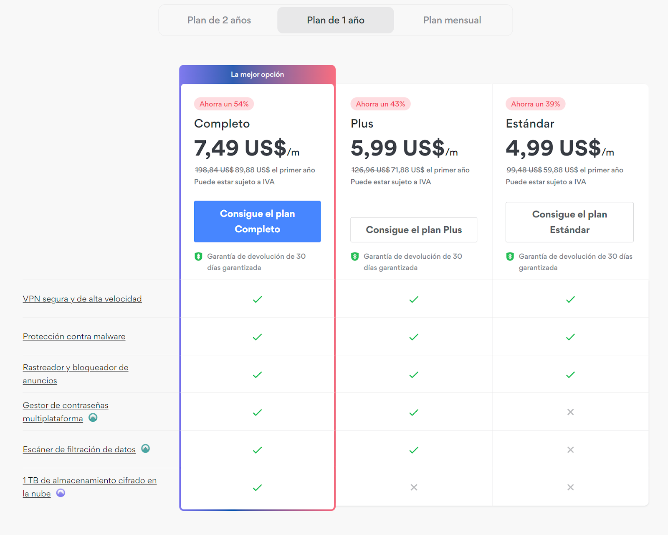Open the Plan mensual tab

coord(452,20)
